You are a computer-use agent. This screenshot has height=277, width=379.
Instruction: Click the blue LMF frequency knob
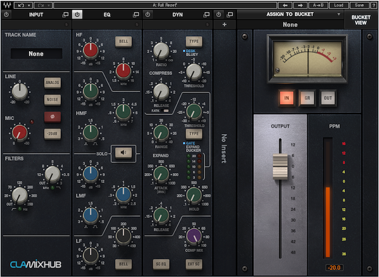coord(124,195)
